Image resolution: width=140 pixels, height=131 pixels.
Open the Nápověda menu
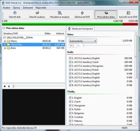(x=41, y=8)
